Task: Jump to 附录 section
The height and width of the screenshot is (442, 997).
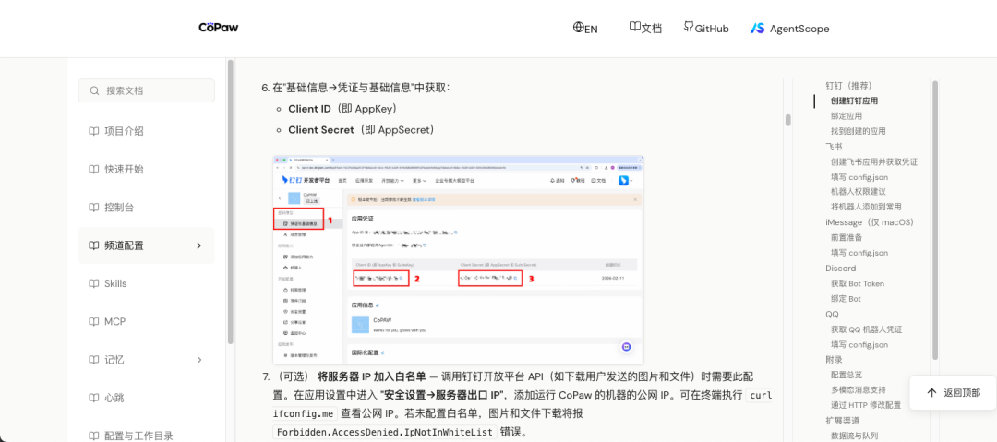Action: pos(834,360)
